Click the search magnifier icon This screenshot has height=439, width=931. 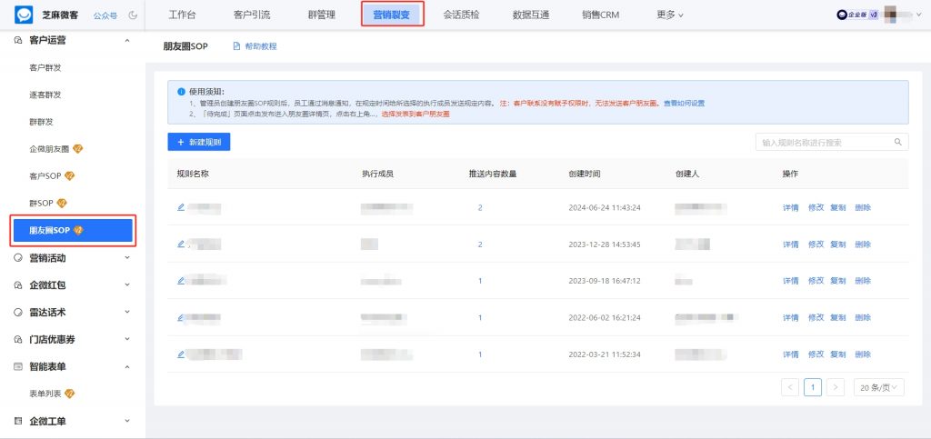(x=897, y=143)
